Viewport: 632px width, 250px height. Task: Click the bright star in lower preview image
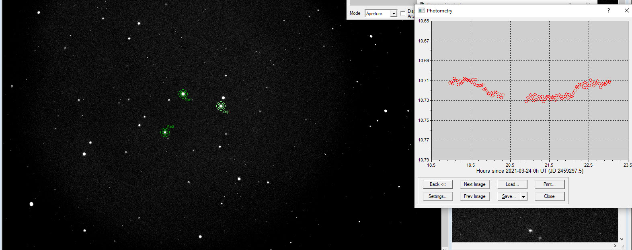click(x=530, y=230)
